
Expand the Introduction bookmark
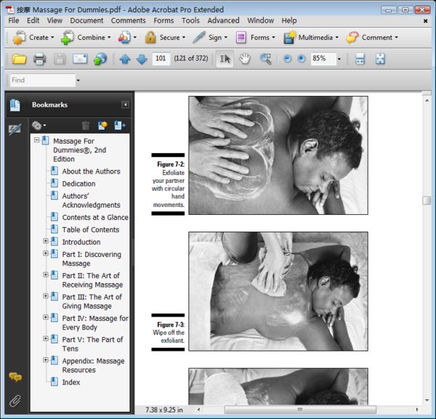coord(46,241)
